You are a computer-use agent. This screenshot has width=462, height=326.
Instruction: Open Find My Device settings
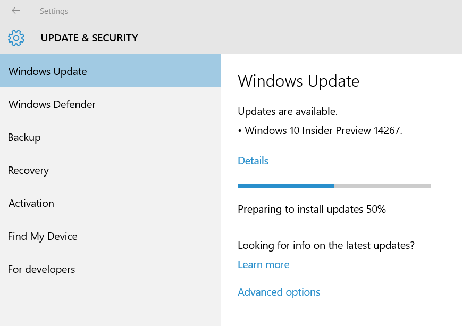point(43,236)
